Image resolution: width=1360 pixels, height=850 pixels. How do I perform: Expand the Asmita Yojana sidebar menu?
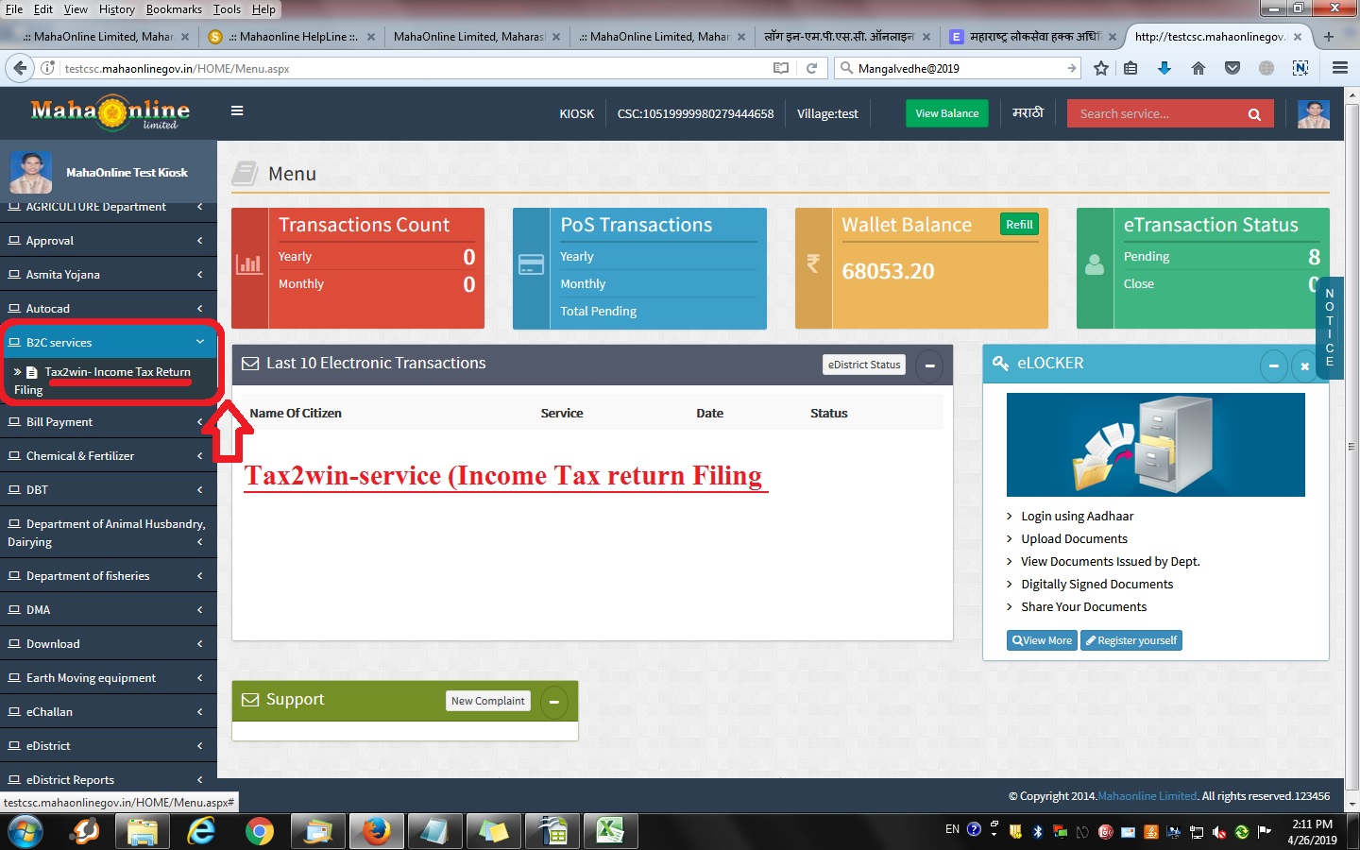(x=109, y=275)
